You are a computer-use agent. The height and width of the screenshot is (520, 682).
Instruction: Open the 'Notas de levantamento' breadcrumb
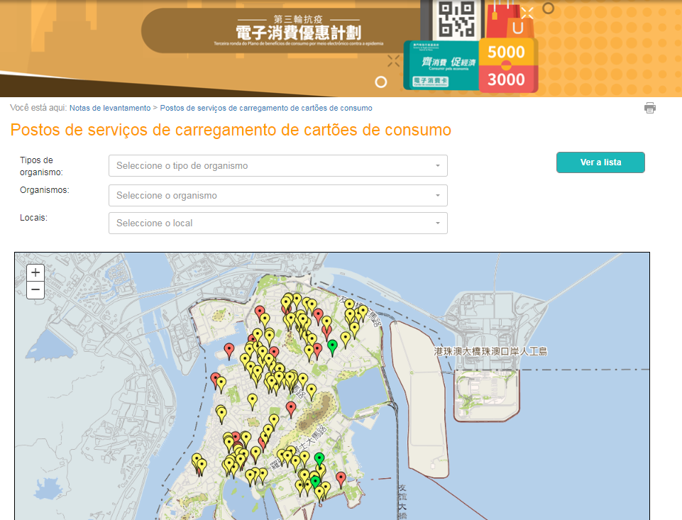click(x=110, y=108)
